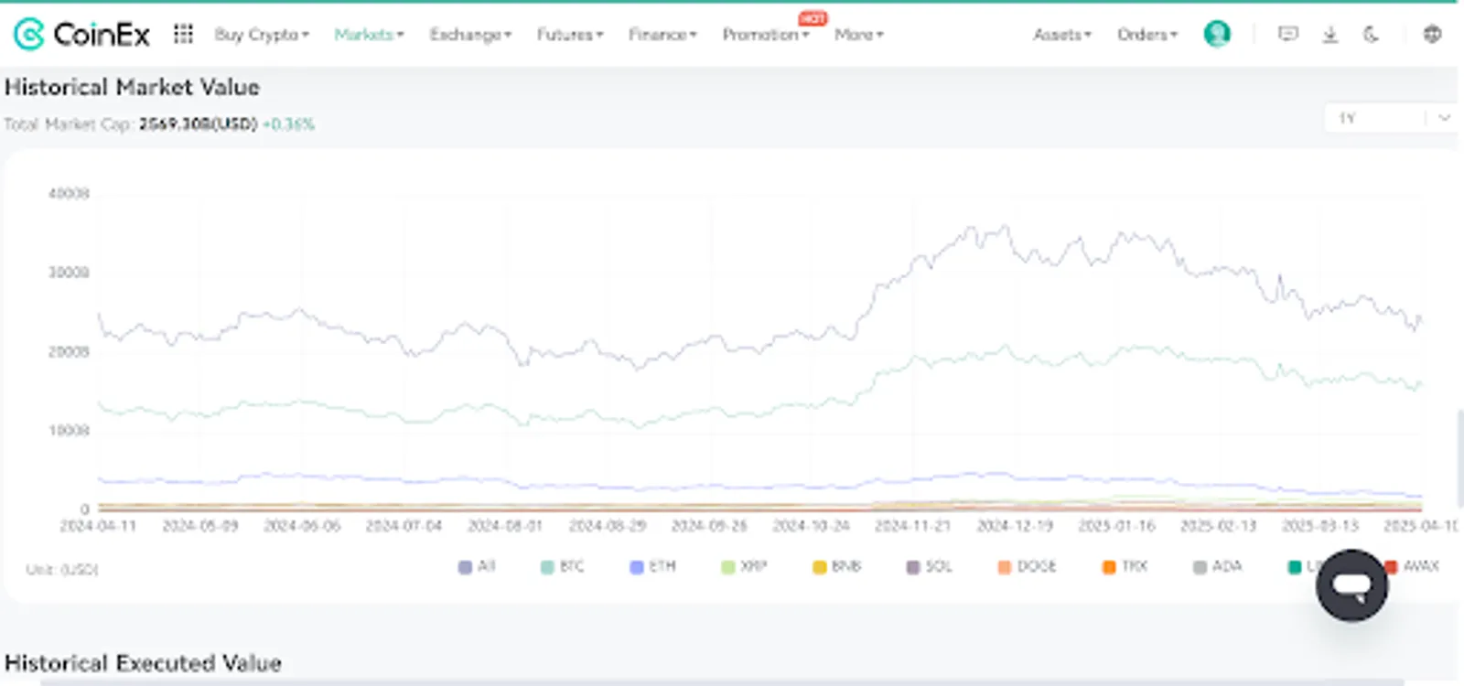Click the 3000B y-axis label
The image size is (1464, 686).
pos(69,272)
